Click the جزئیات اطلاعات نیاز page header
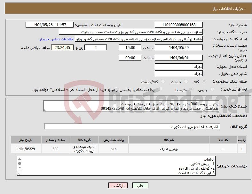The height and width of the screenshot is (194, 252). coord(228,9)
